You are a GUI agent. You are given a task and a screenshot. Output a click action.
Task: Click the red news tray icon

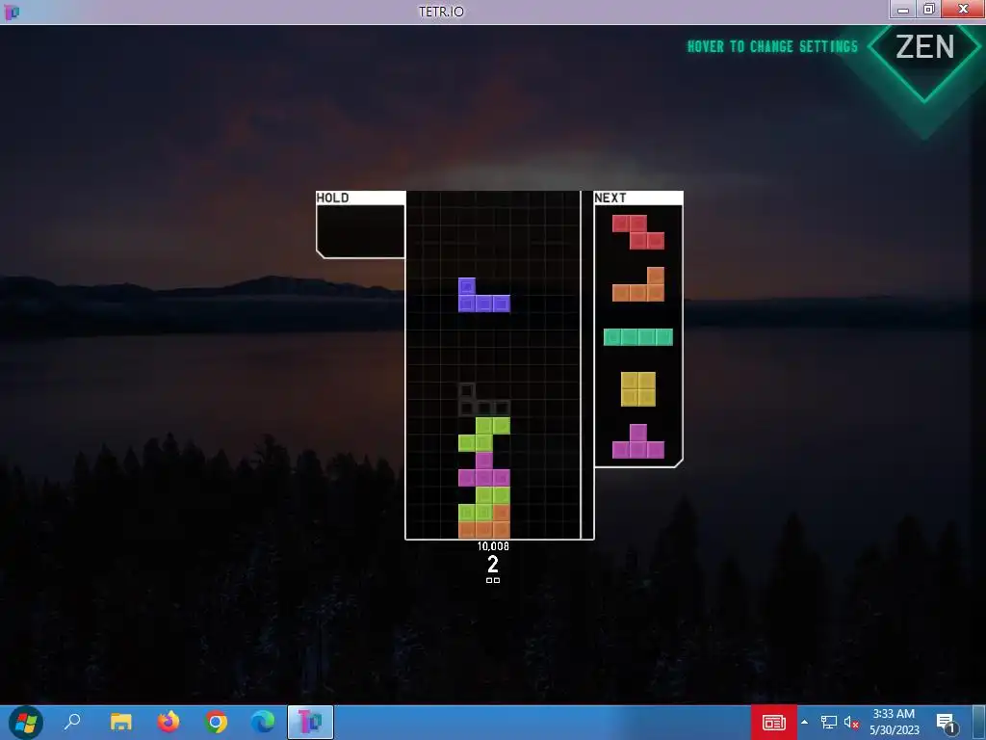tap(774, 723)
